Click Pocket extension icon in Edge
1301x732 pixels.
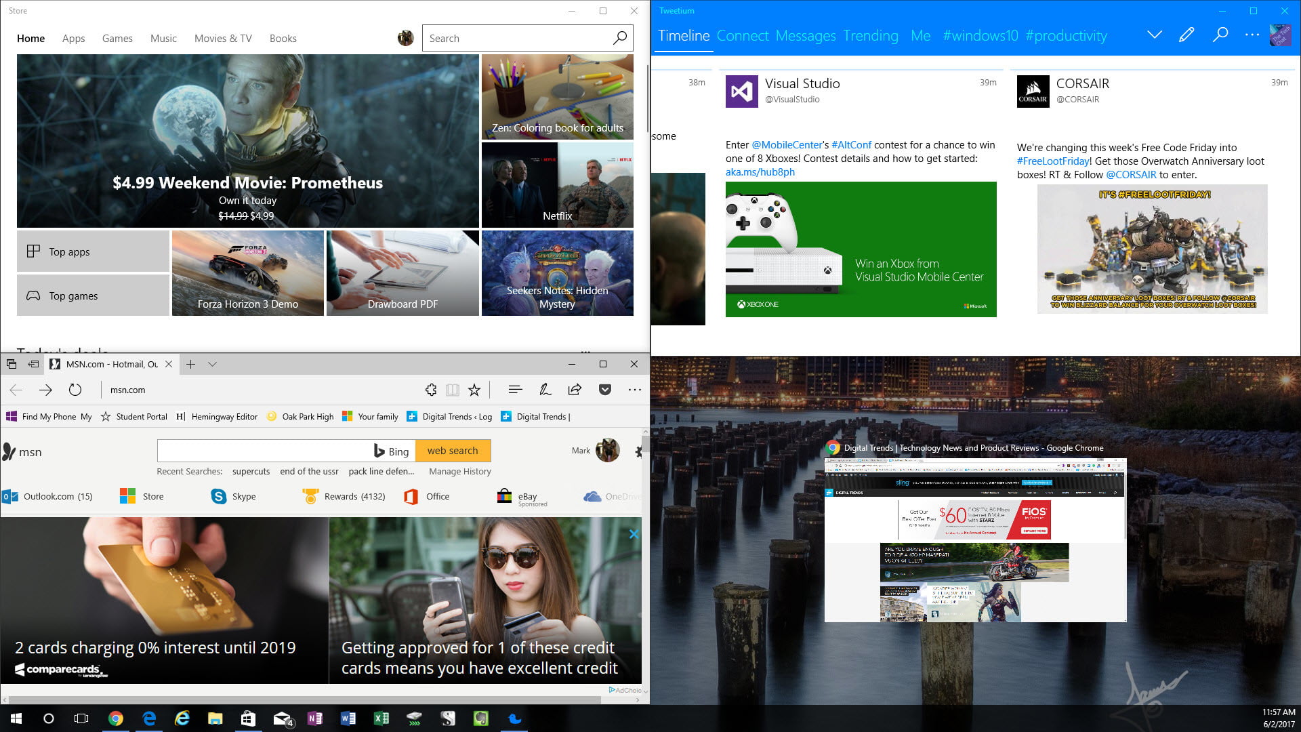[605, 390]
